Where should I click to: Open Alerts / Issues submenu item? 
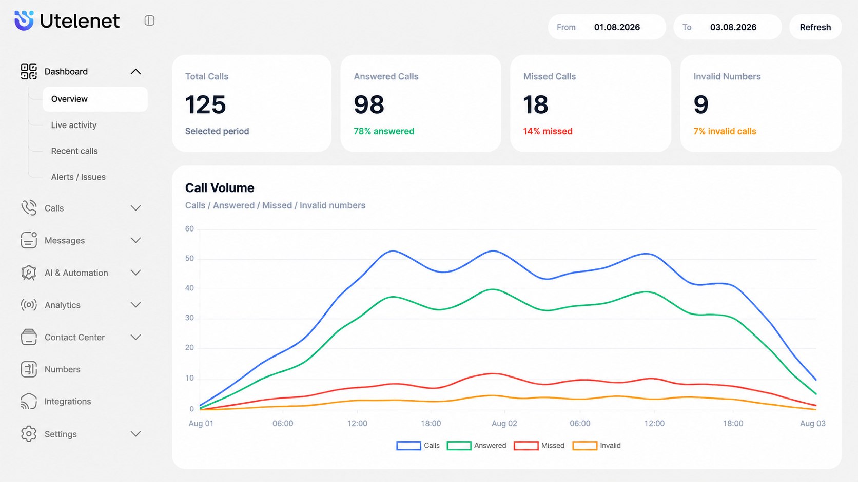coord(79,177)
